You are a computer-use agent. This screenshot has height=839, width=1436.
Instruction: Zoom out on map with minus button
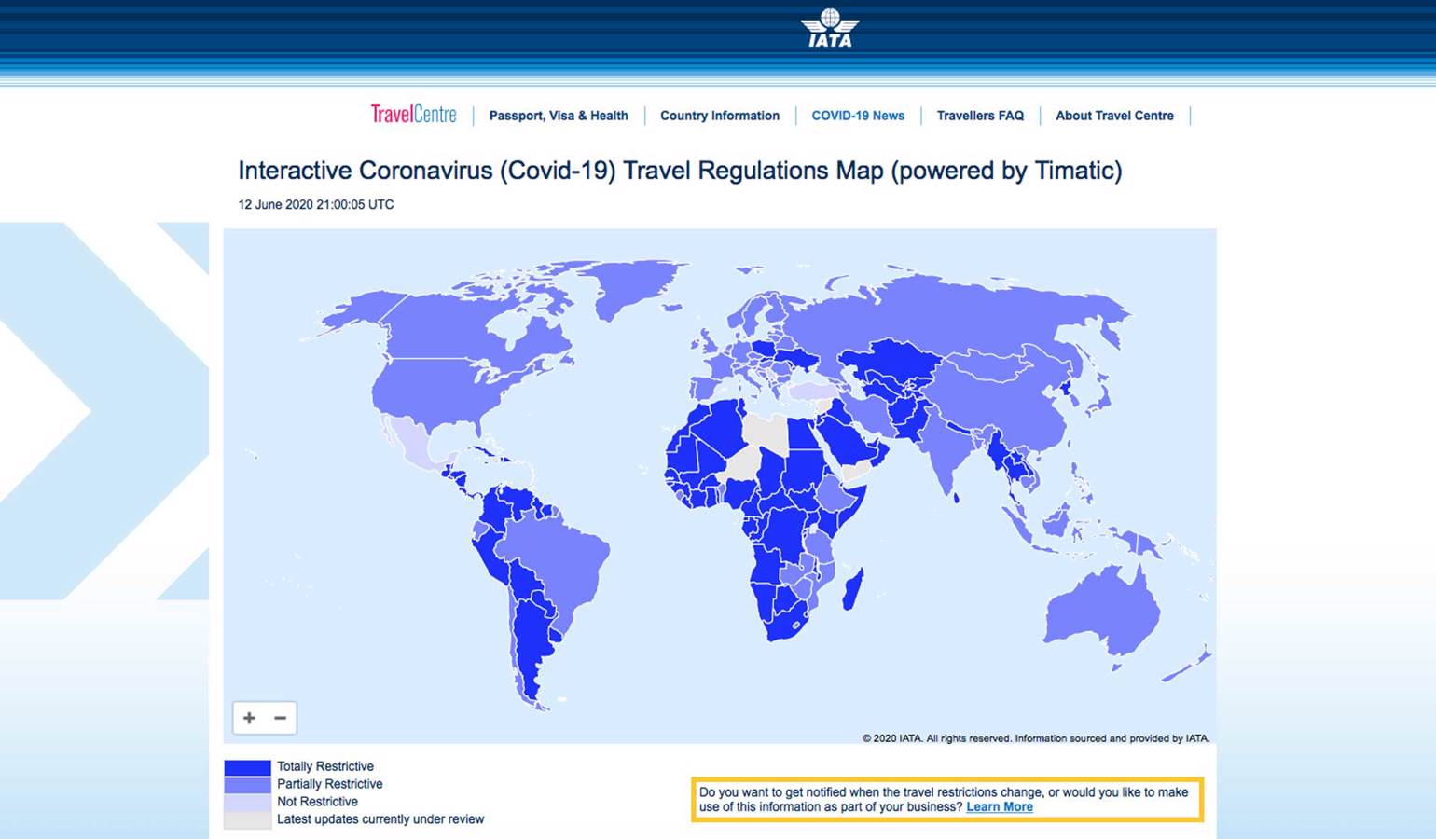coord(280,718)
